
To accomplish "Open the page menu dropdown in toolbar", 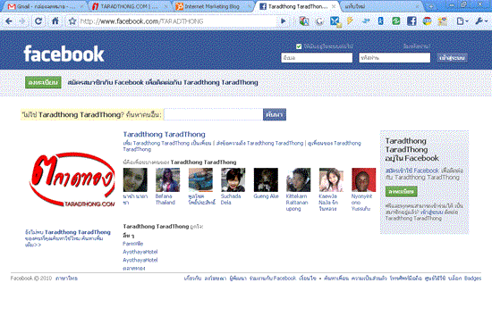I will (x=462, y=21).
